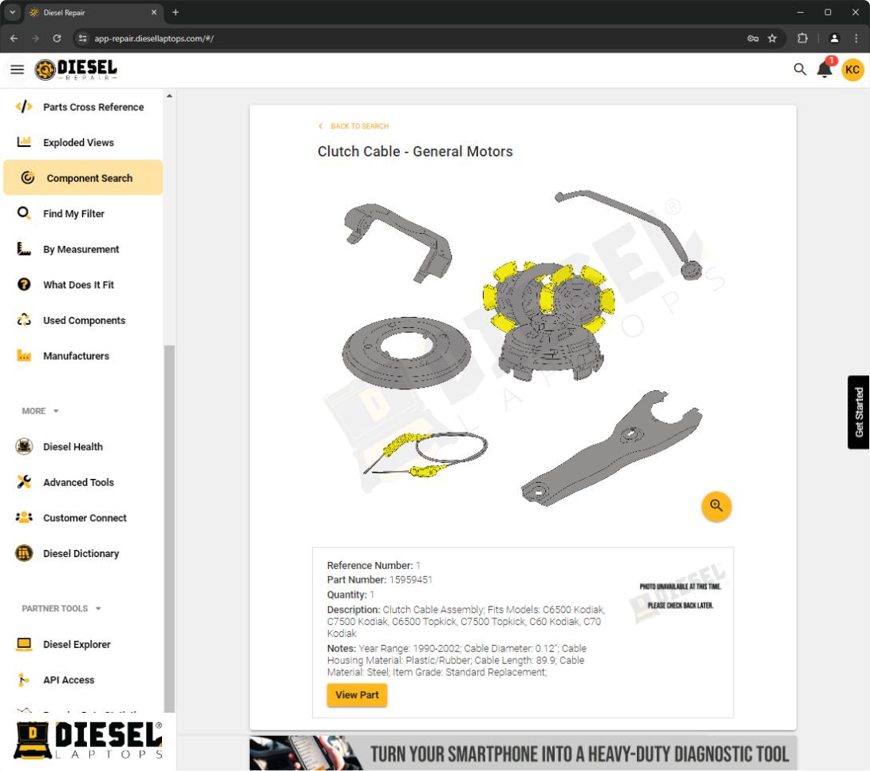This screenshot has height=771, width=870.
Task: Switch to the Diesel Repair browser tab
Action: 93,12
